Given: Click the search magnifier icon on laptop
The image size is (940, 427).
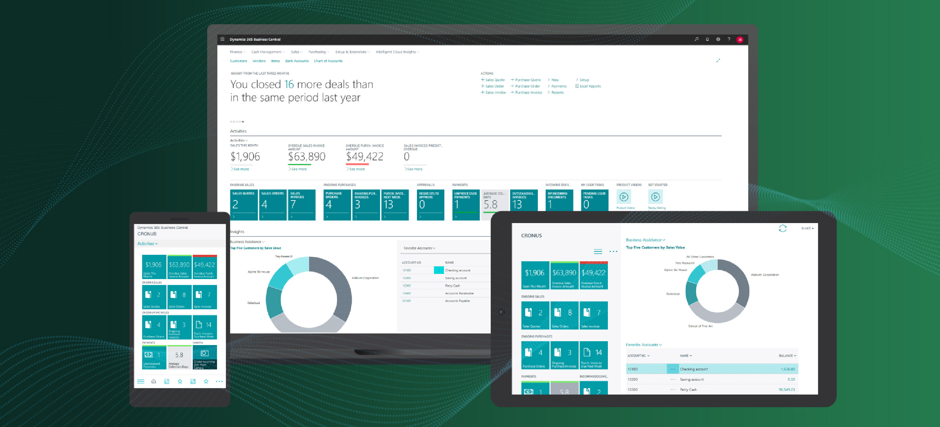Looking at the screenshot, I should click(x=696, y=39).
